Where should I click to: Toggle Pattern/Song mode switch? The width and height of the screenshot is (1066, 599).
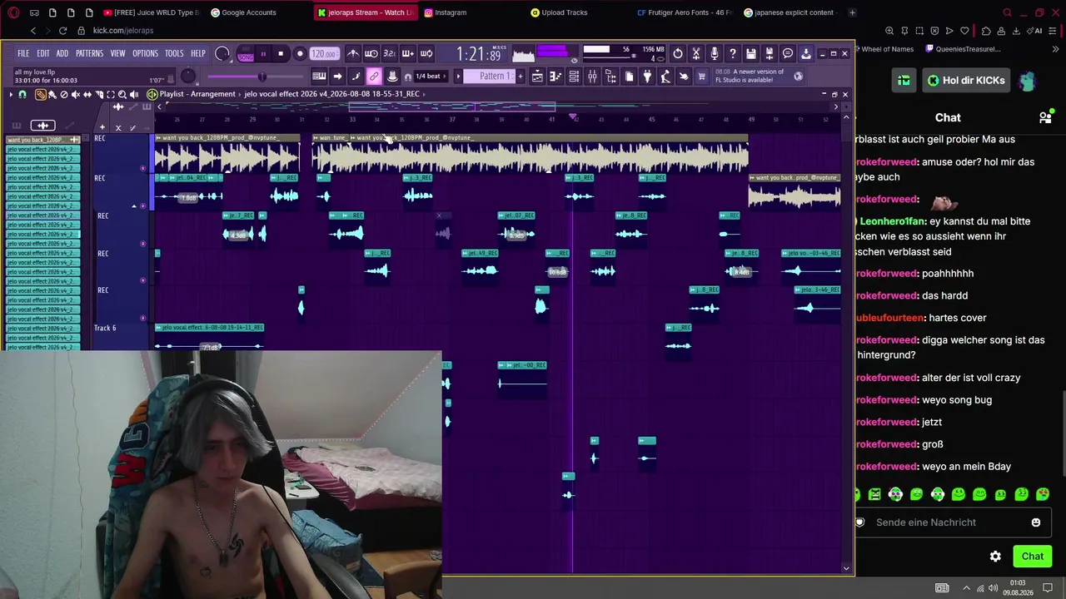point(246,54)
